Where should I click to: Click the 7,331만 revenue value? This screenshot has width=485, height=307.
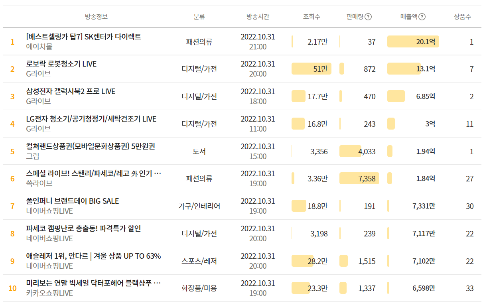tap(424, 206)
